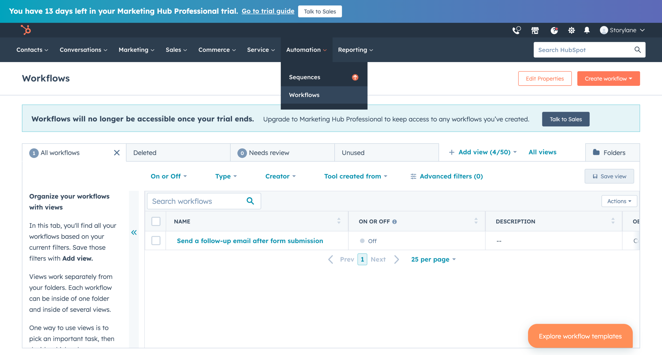Viewport: 662px width, 355px height.
Task: Open the follow-up email workflow link
Action: click(250, 241)
